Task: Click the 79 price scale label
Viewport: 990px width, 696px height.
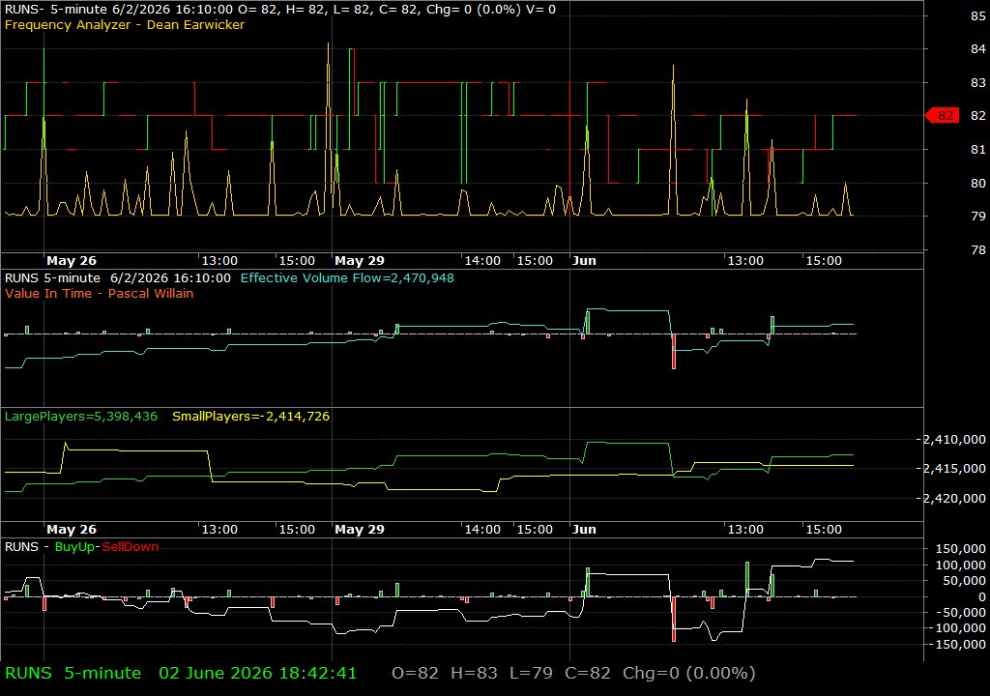Action: coord(978,217)
